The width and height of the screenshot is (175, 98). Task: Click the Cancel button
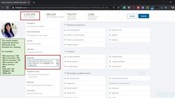(132, 16)
